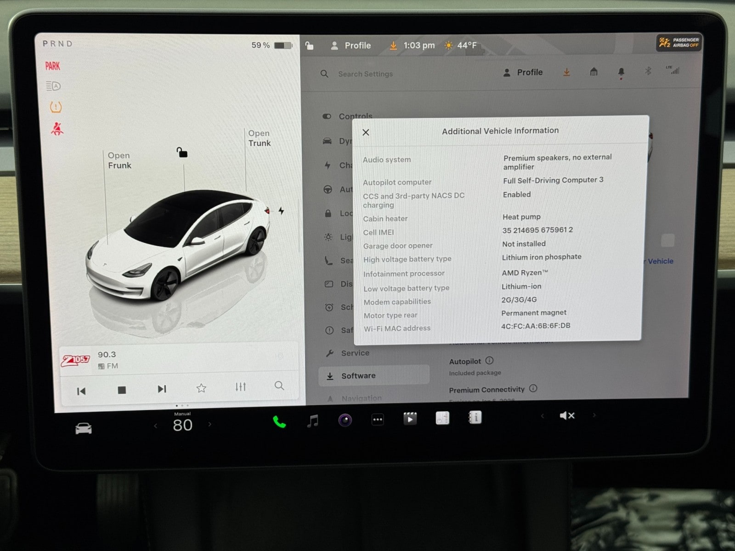Select Software in settings menu
The height and width of the screenshot is (551, 735).
(x=358, y=376)
